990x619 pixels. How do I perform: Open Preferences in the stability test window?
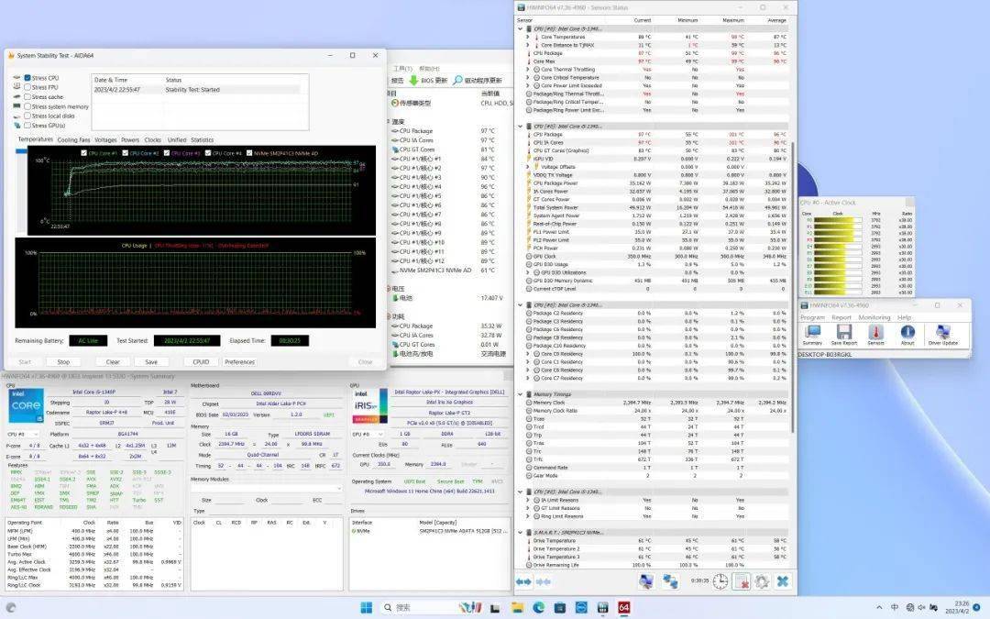coord(240,362)
